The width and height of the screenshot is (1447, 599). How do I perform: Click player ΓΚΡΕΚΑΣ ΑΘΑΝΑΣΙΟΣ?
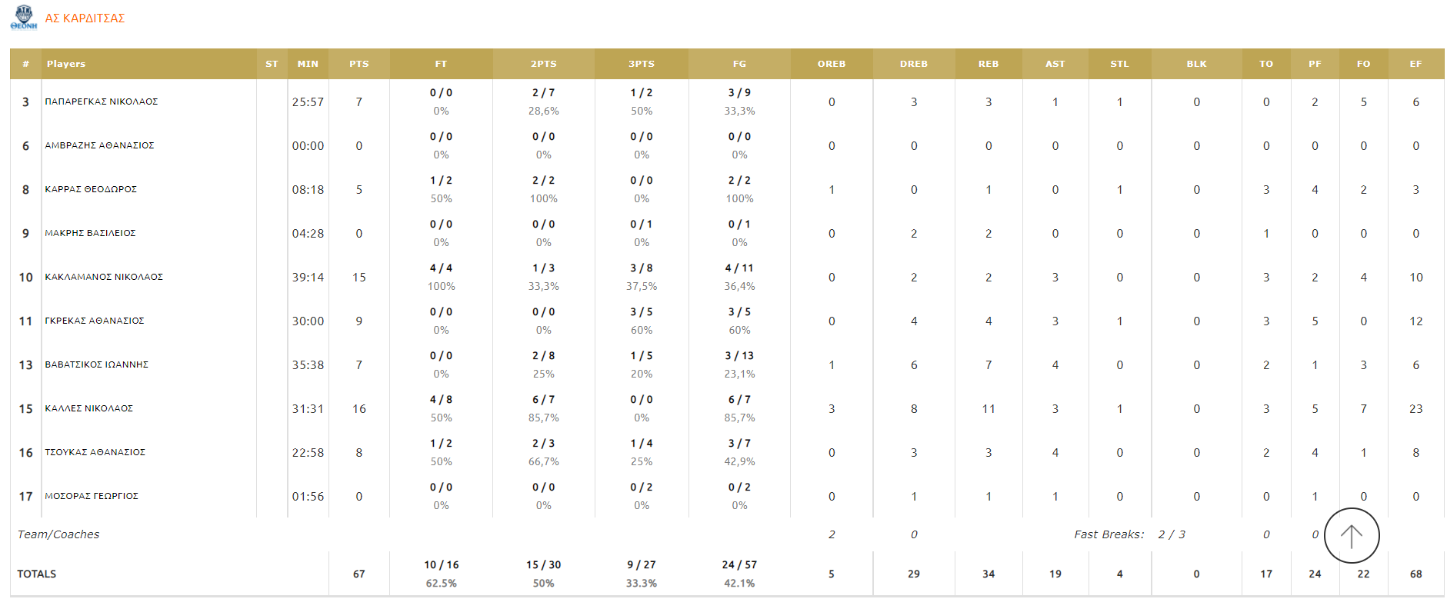point(95,321)
